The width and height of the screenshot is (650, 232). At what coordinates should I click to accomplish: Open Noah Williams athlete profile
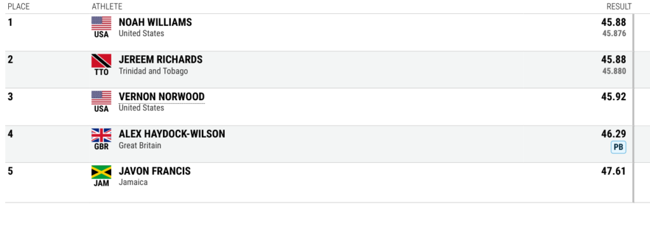(x=156, y=22)
